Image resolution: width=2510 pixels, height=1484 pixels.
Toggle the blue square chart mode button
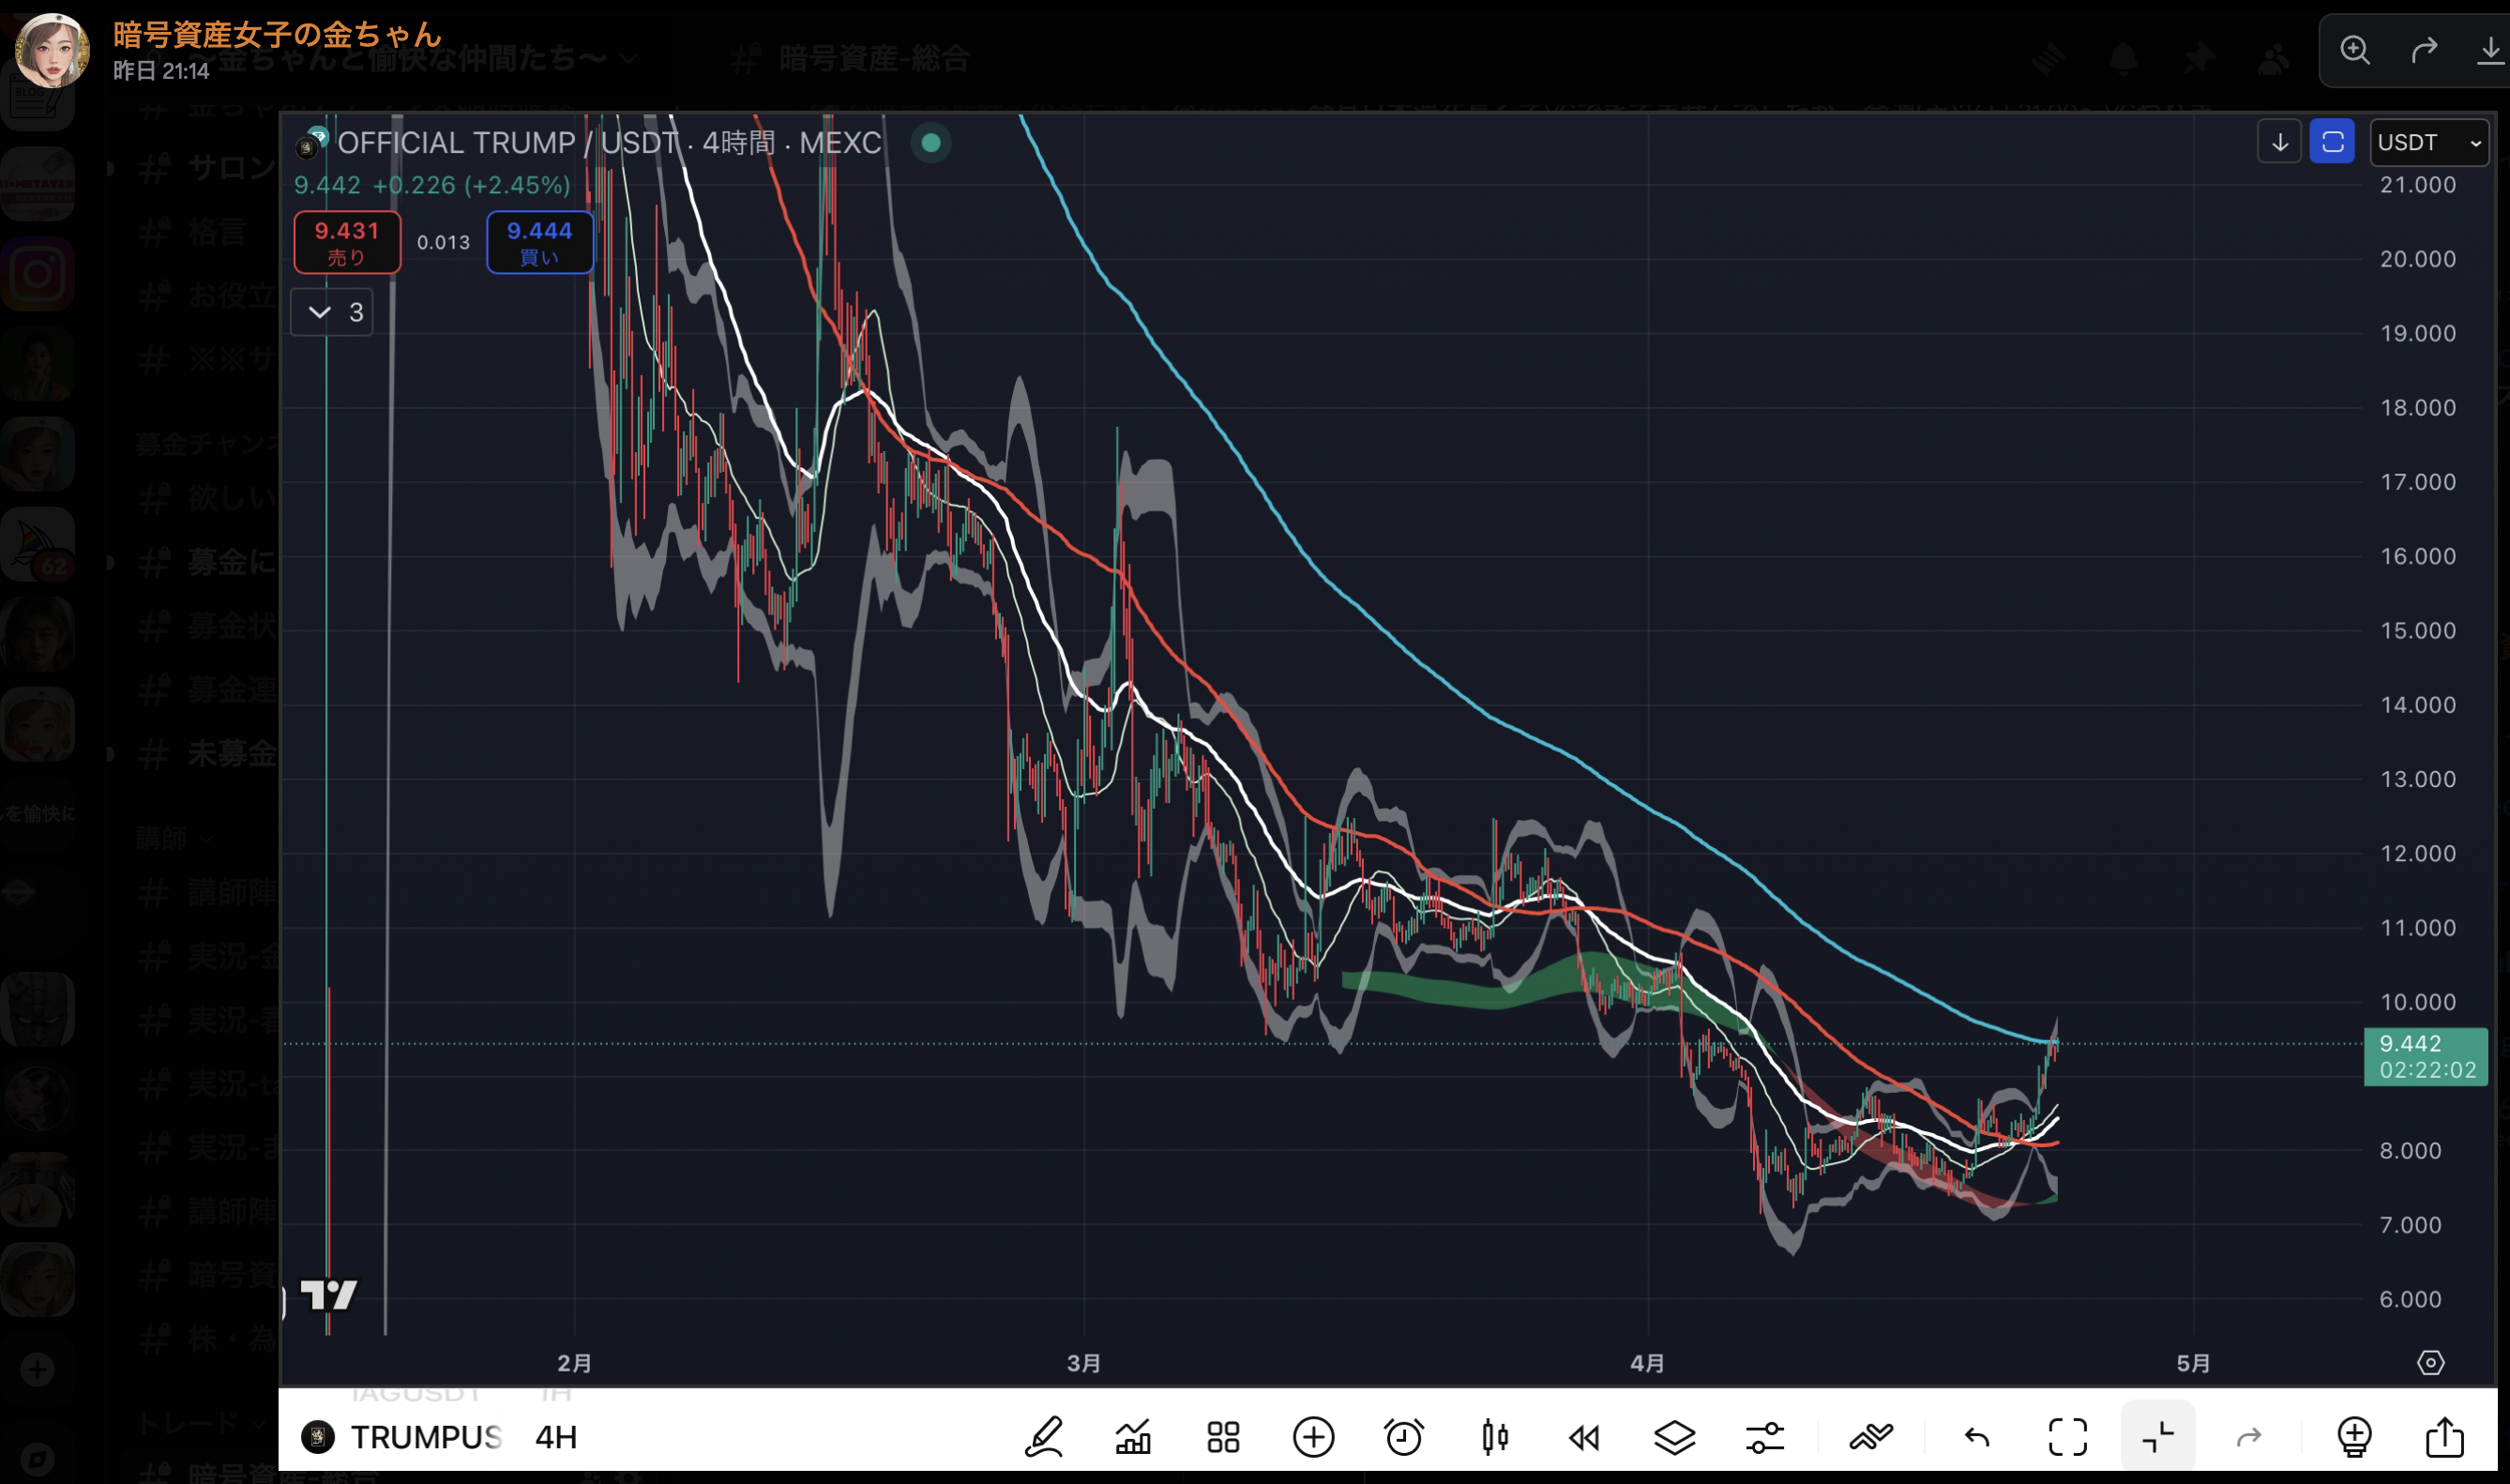click(2332, 143)
